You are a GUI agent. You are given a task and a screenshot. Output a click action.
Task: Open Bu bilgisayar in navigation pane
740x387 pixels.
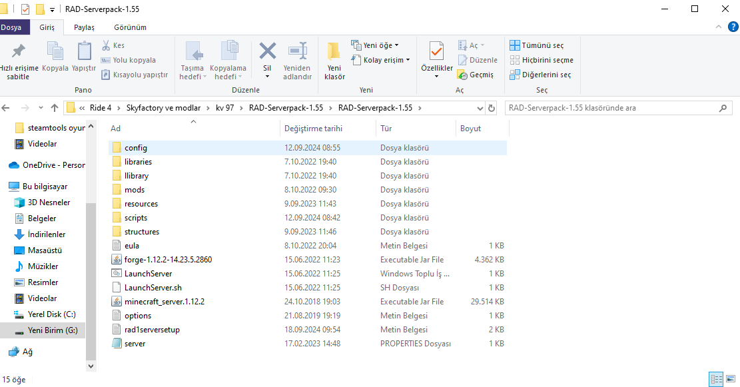point(38,187)
